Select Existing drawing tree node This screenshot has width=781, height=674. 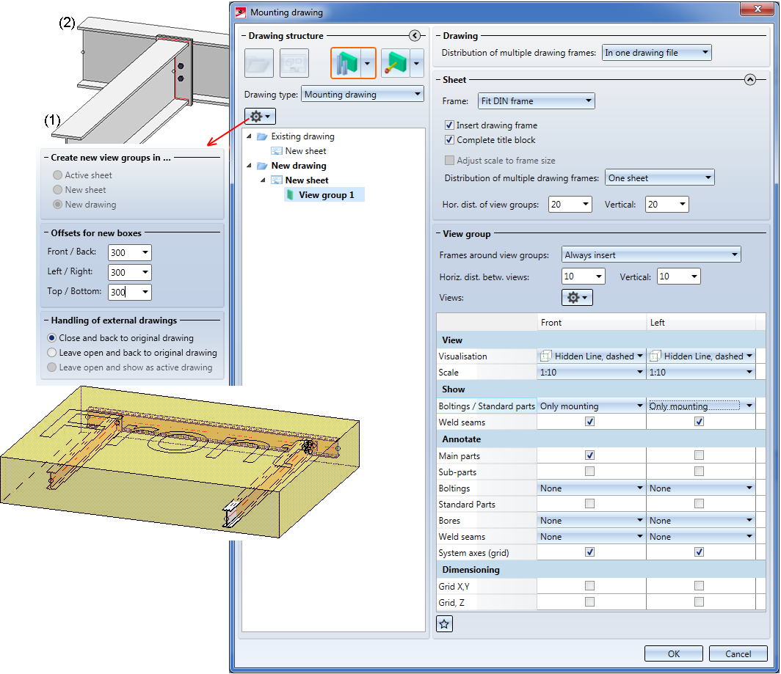(302, 136)
